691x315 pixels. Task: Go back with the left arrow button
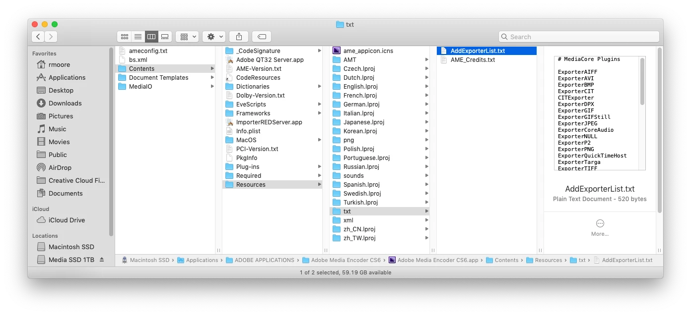tap(38, 37)
